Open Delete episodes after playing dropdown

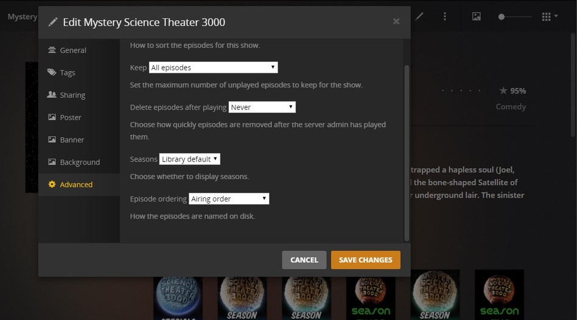point(262,107)
